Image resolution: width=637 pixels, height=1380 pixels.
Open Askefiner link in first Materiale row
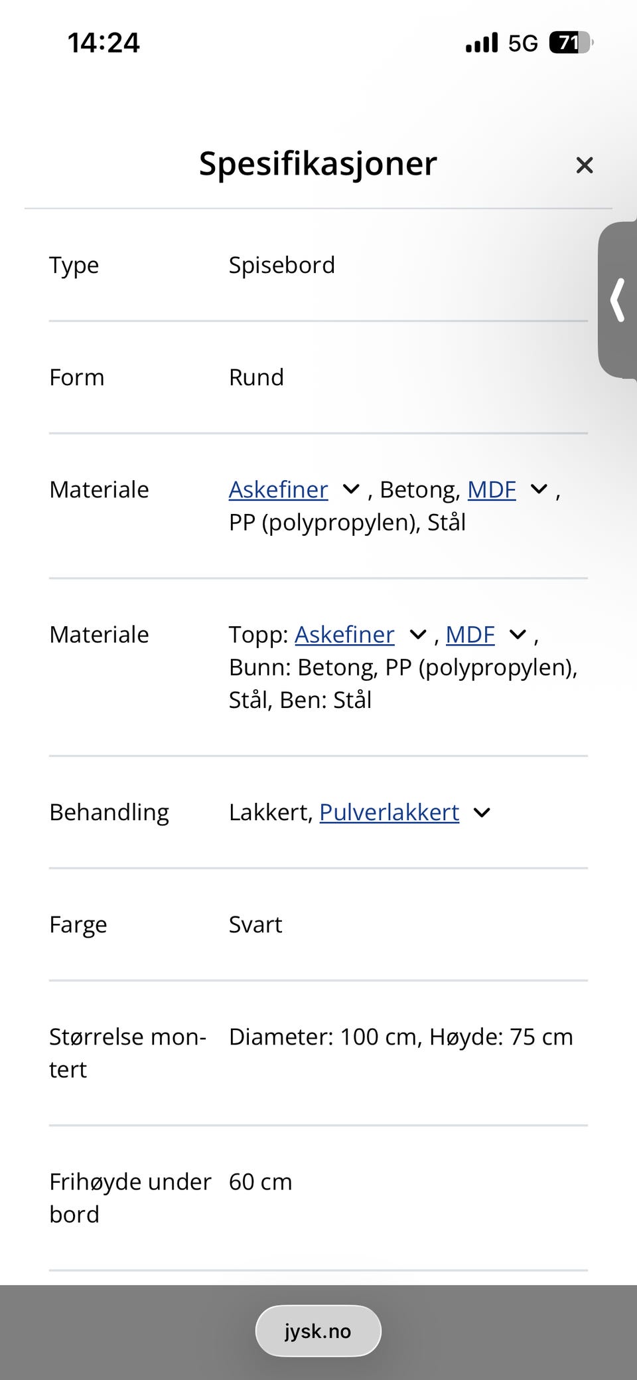pyautogui.click(x=278, y=489)
